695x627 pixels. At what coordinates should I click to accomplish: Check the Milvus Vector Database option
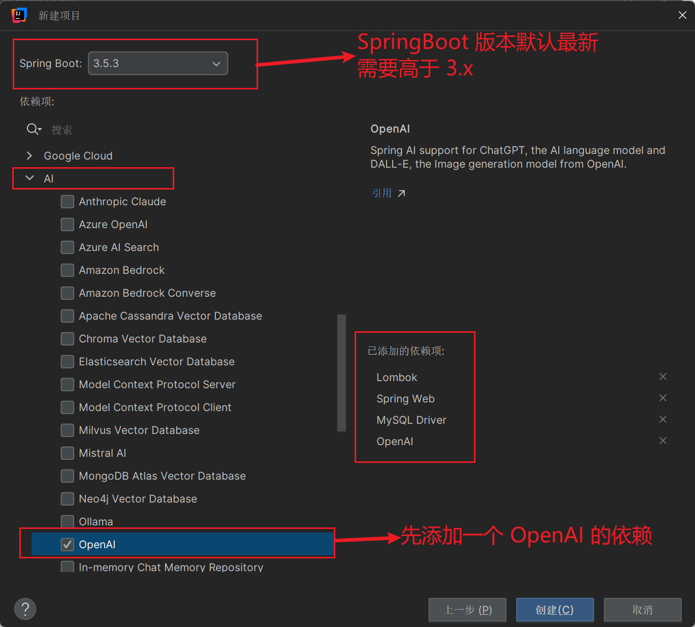coord(67,430)
